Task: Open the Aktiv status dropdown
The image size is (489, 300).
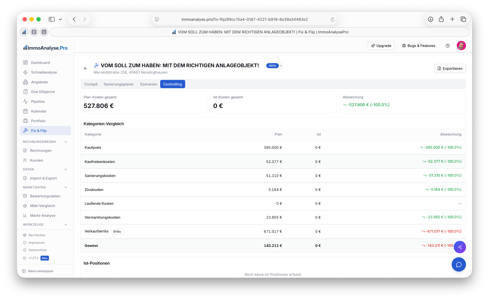Action: tap(275, 66)
